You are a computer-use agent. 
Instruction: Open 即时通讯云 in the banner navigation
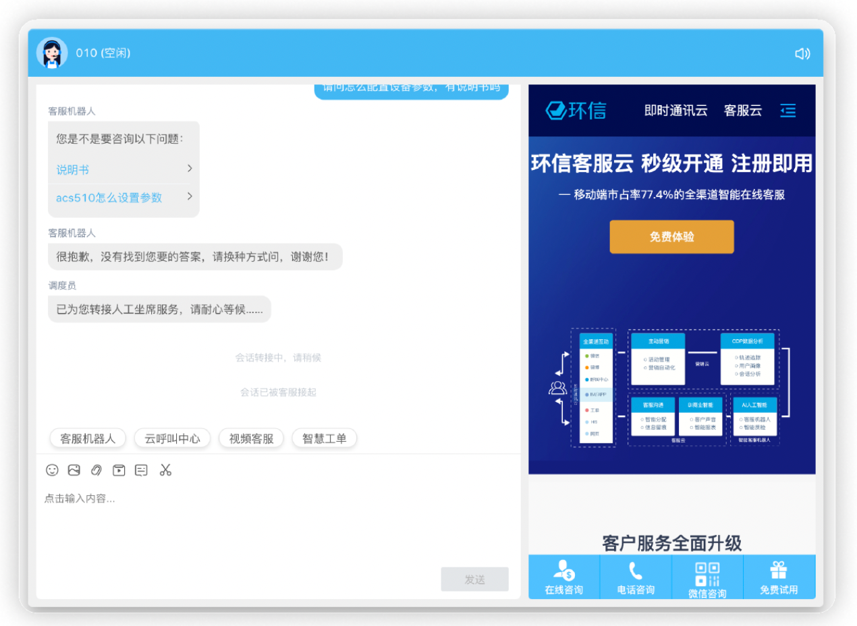675,111
